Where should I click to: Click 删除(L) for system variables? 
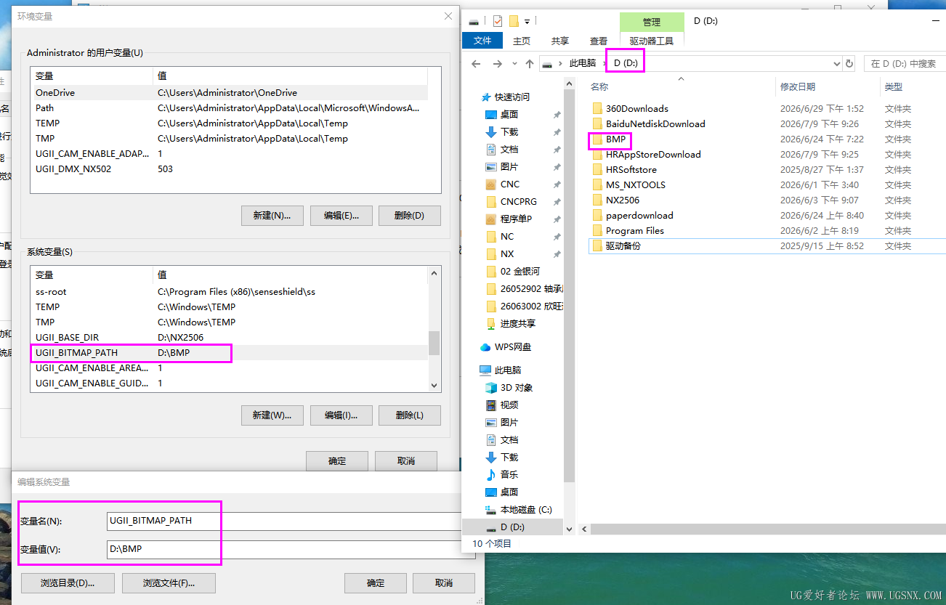click(x=410, y=415)
